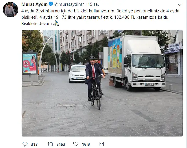Click the 16 B likes count

(86, 144)
